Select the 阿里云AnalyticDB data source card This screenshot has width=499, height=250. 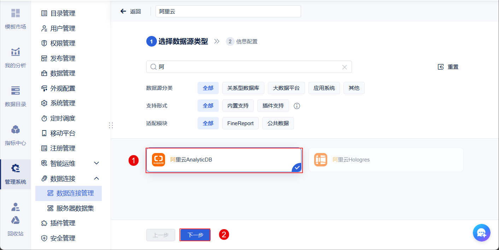coord(224,160)
